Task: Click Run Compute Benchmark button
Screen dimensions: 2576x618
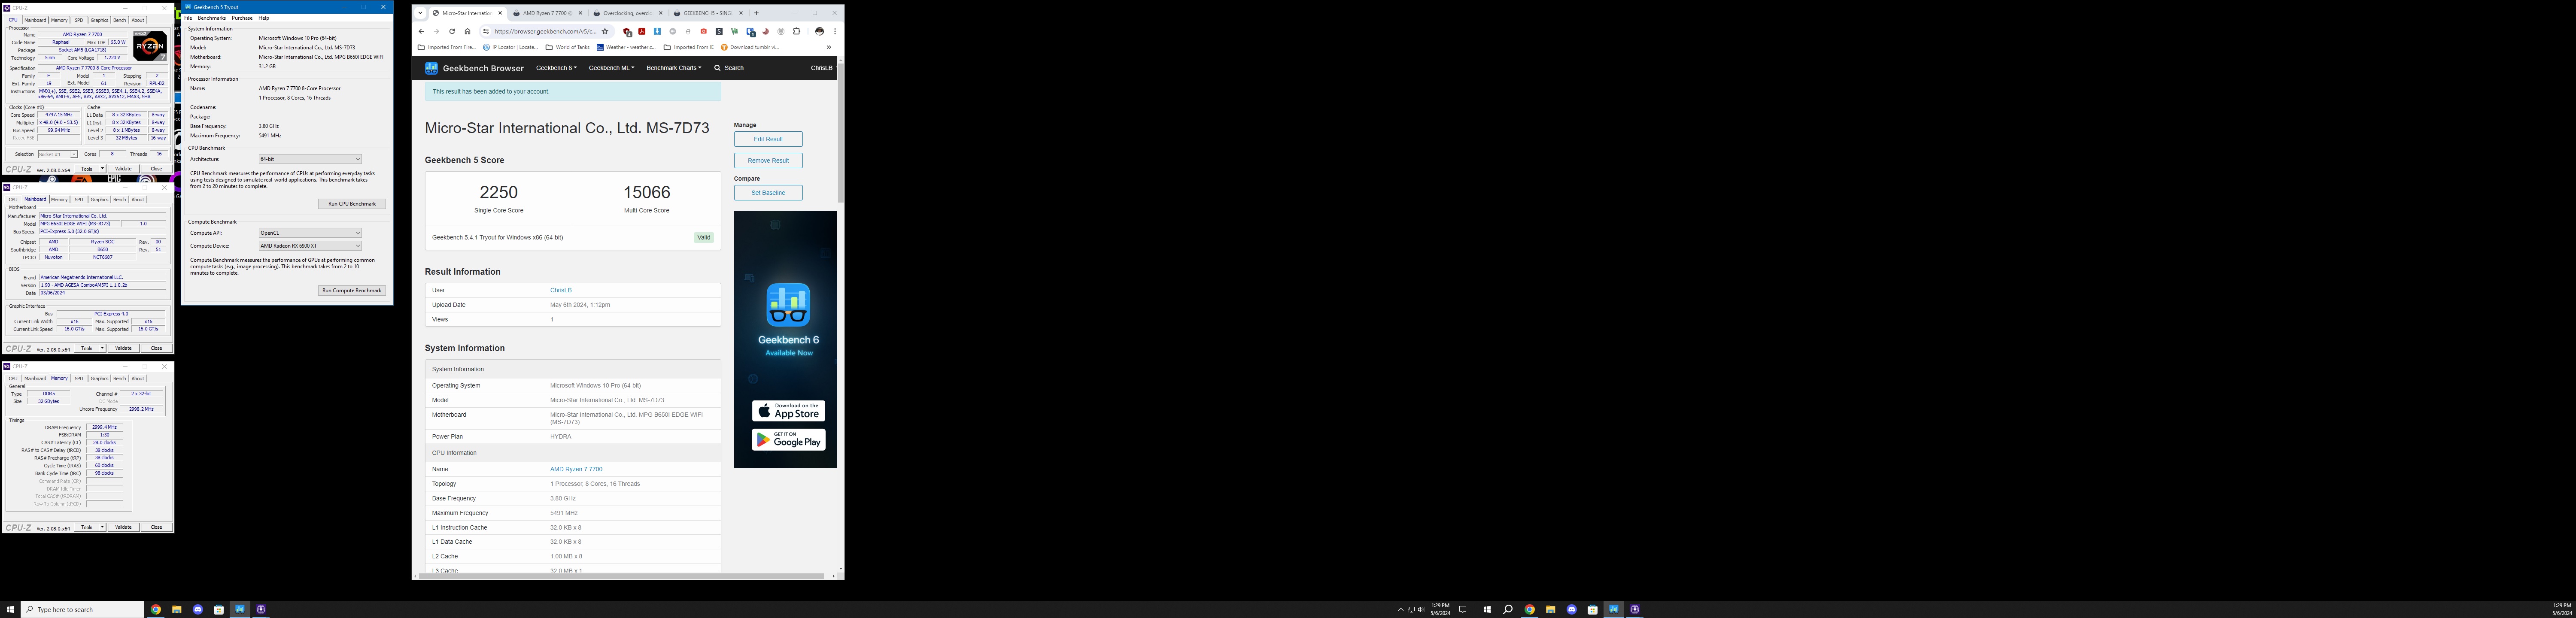Action: click(x=352, y=290)
